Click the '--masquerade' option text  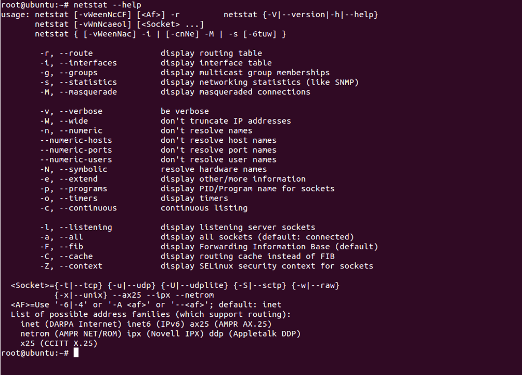point(88,92)
